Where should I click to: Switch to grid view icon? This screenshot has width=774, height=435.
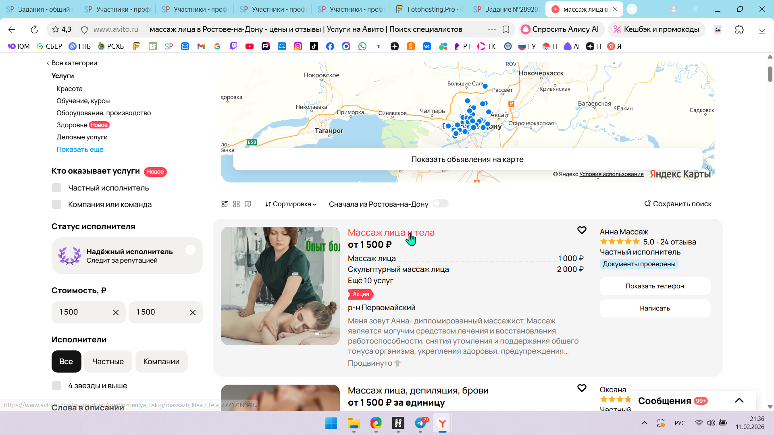coord(237,204)
